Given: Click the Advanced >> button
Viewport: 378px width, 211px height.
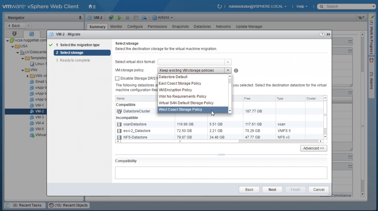Looking at the screenshot, I should (x=313, y=148).
